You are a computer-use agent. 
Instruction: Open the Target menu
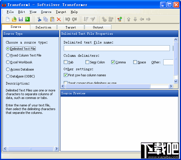[x=61, y=12]
